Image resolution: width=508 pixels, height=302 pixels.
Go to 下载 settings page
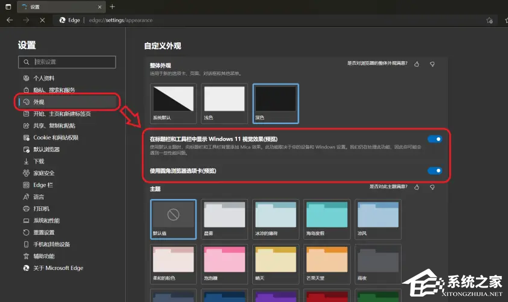[x=39, y=162]
